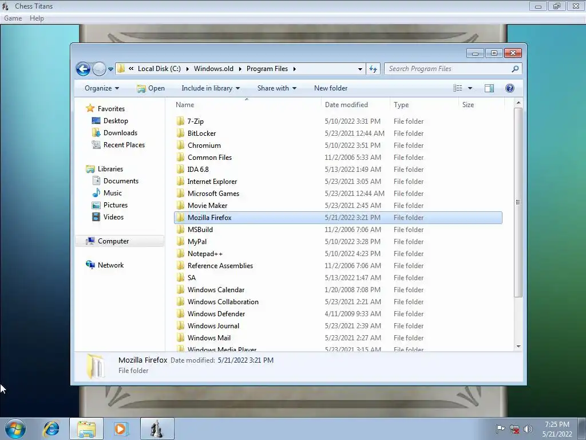Select the Movie Maker folder icon
The height and width of the screenshot is (440, 586).
click(x=180, y=205)
